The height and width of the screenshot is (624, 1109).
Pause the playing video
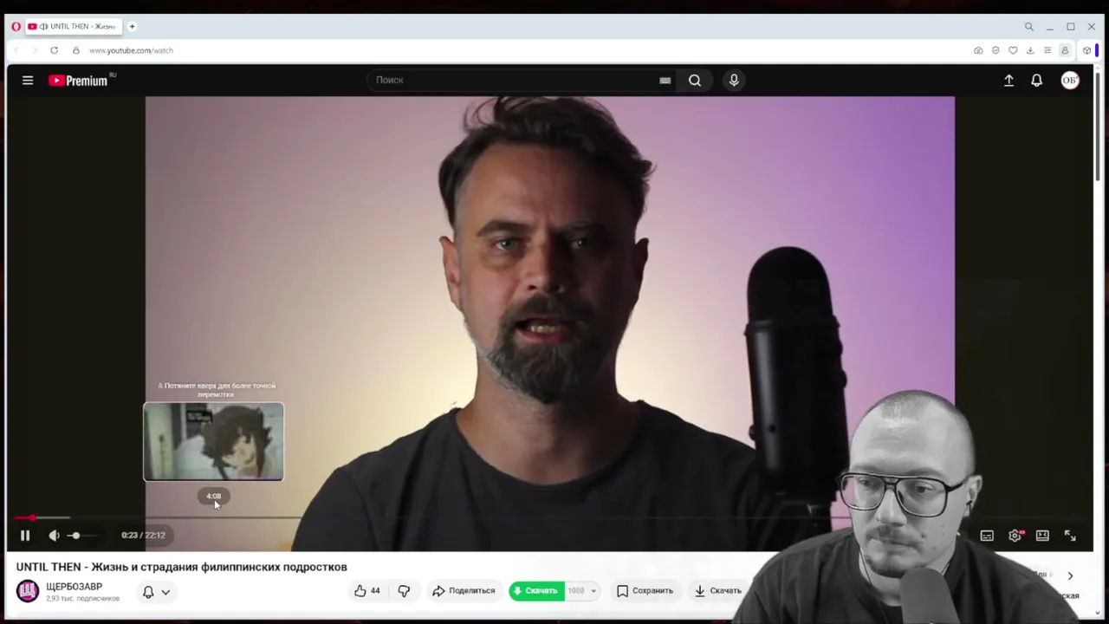[x=25, y=536]
